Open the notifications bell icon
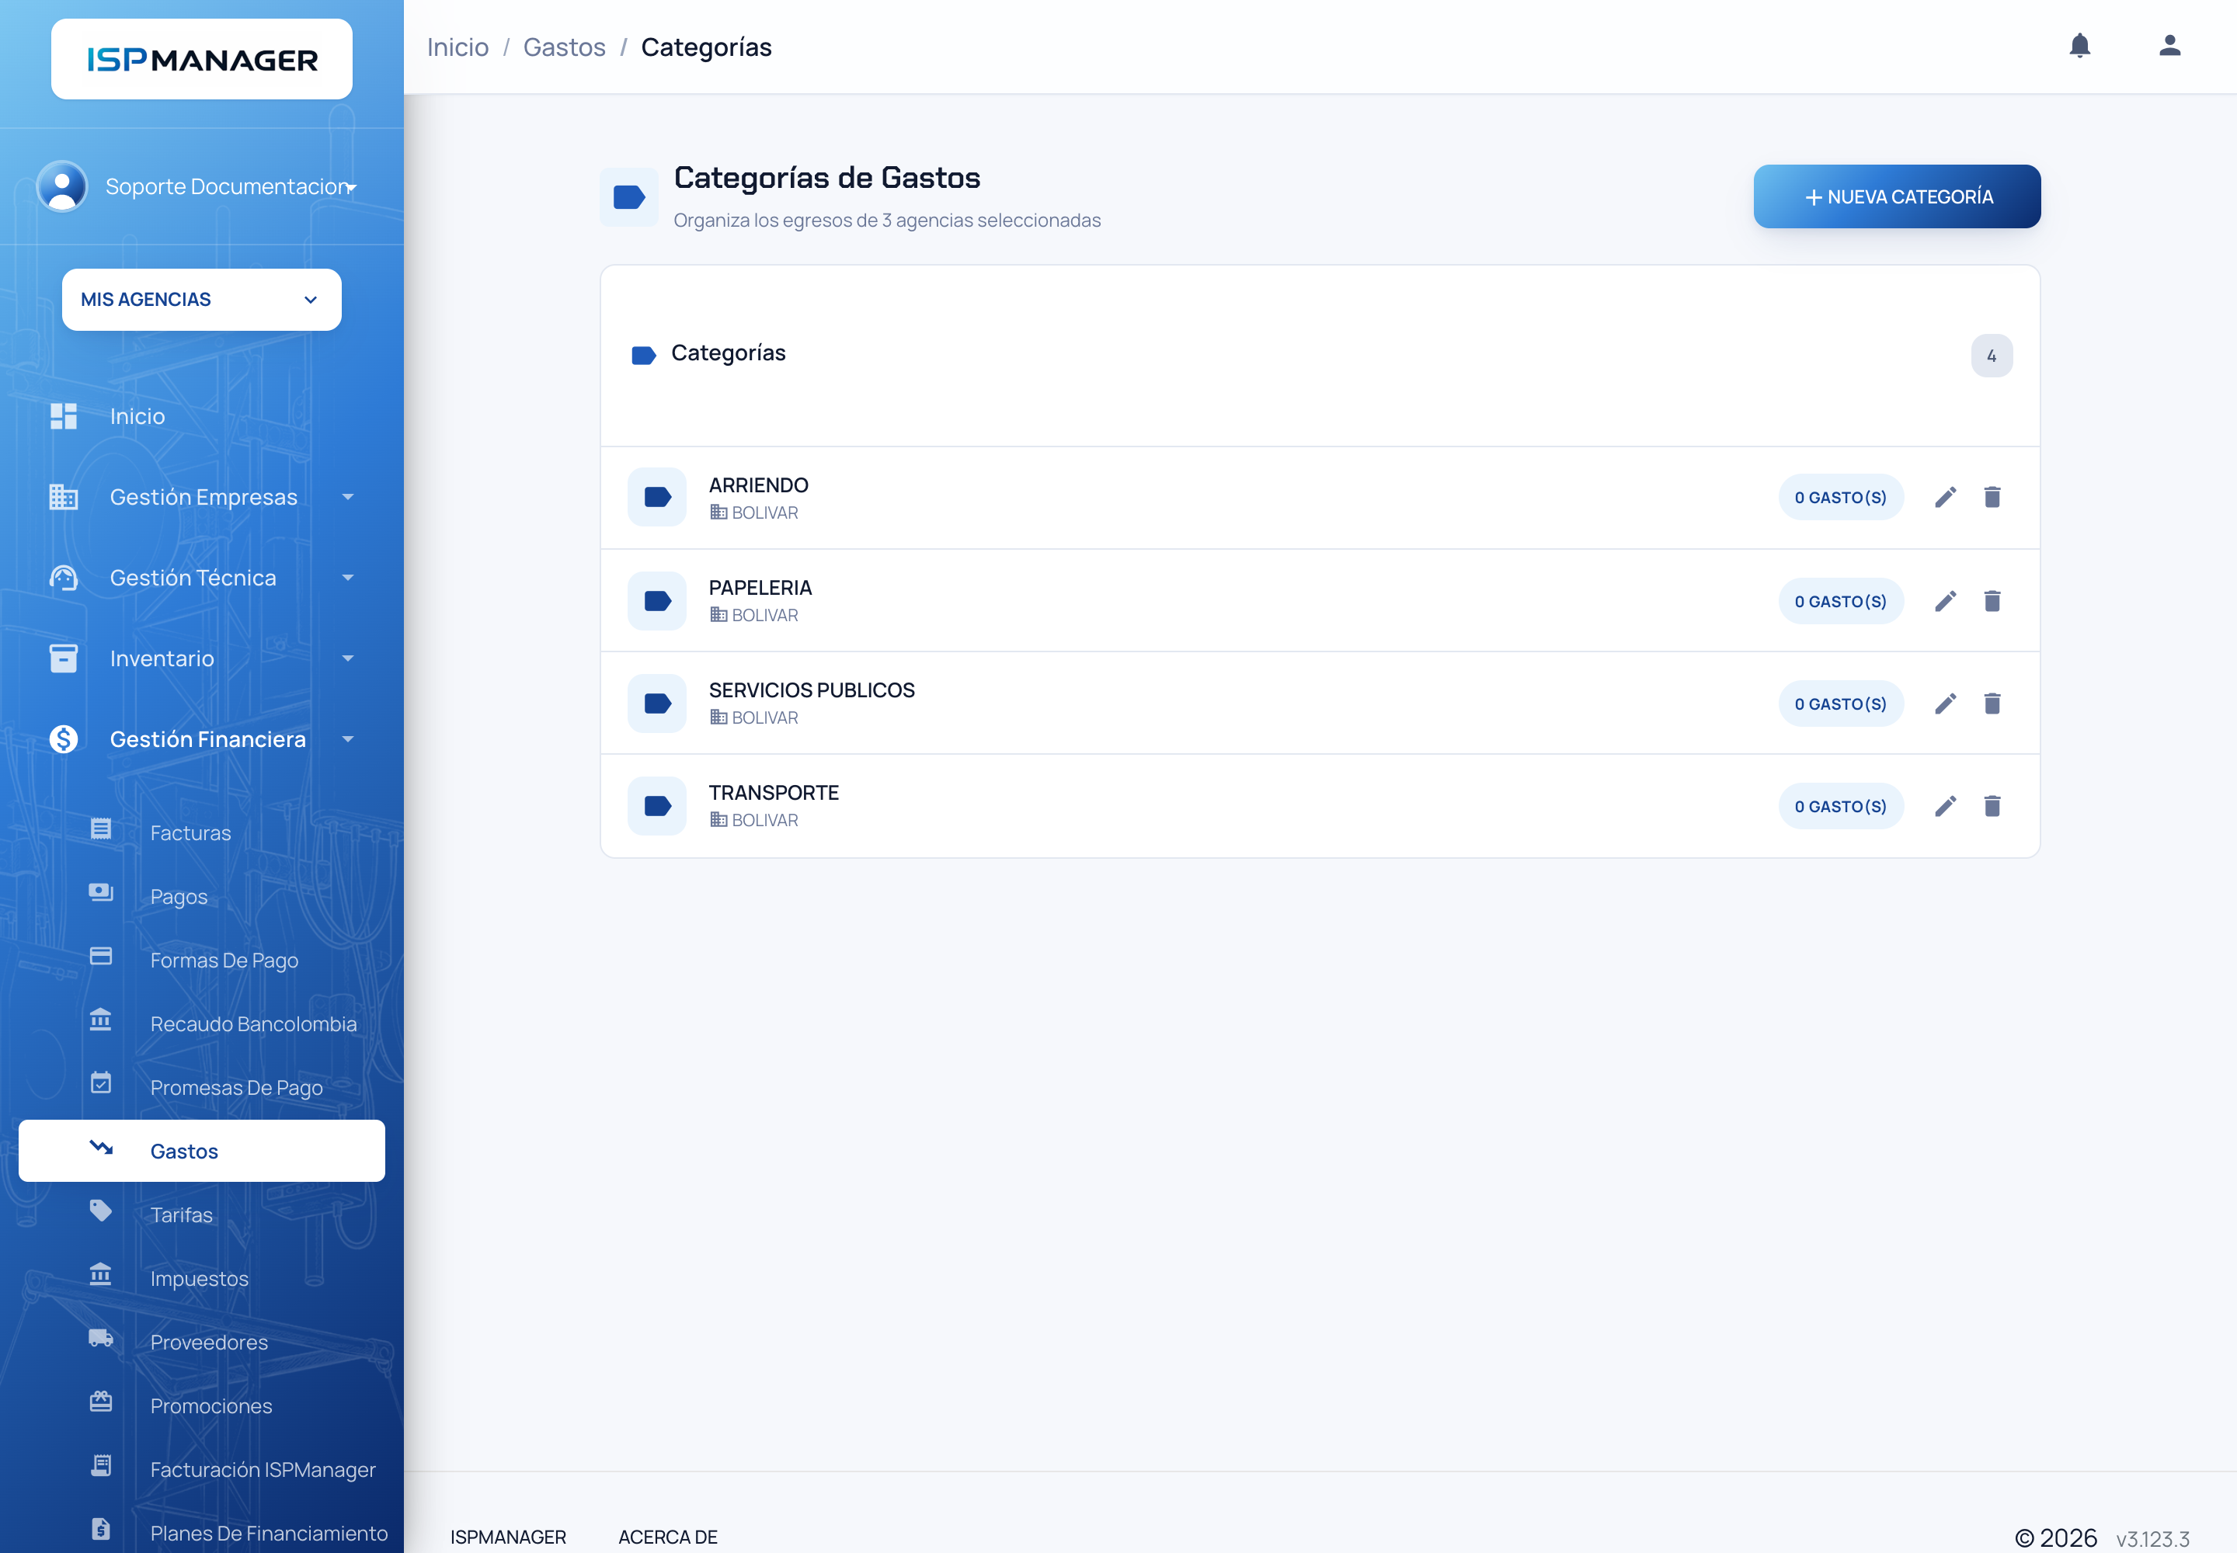This screenshot has height=1553, width=2237. click(x=2079, y=46)
